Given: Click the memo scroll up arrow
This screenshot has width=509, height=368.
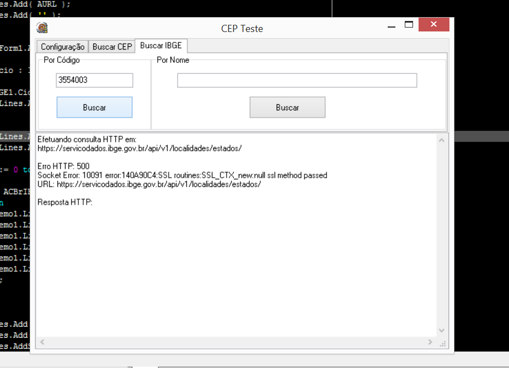Looking at the screenshot, I should pos(442,140).
